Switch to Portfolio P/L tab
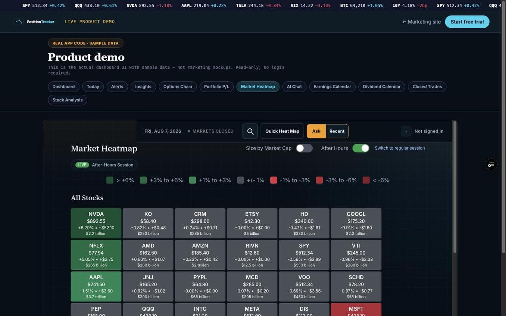 pos(216,87)
